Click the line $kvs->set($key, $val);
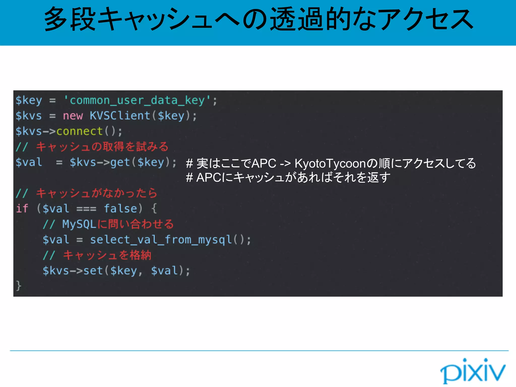The width and height of the screenshot is (516, 387). [116, 271]
